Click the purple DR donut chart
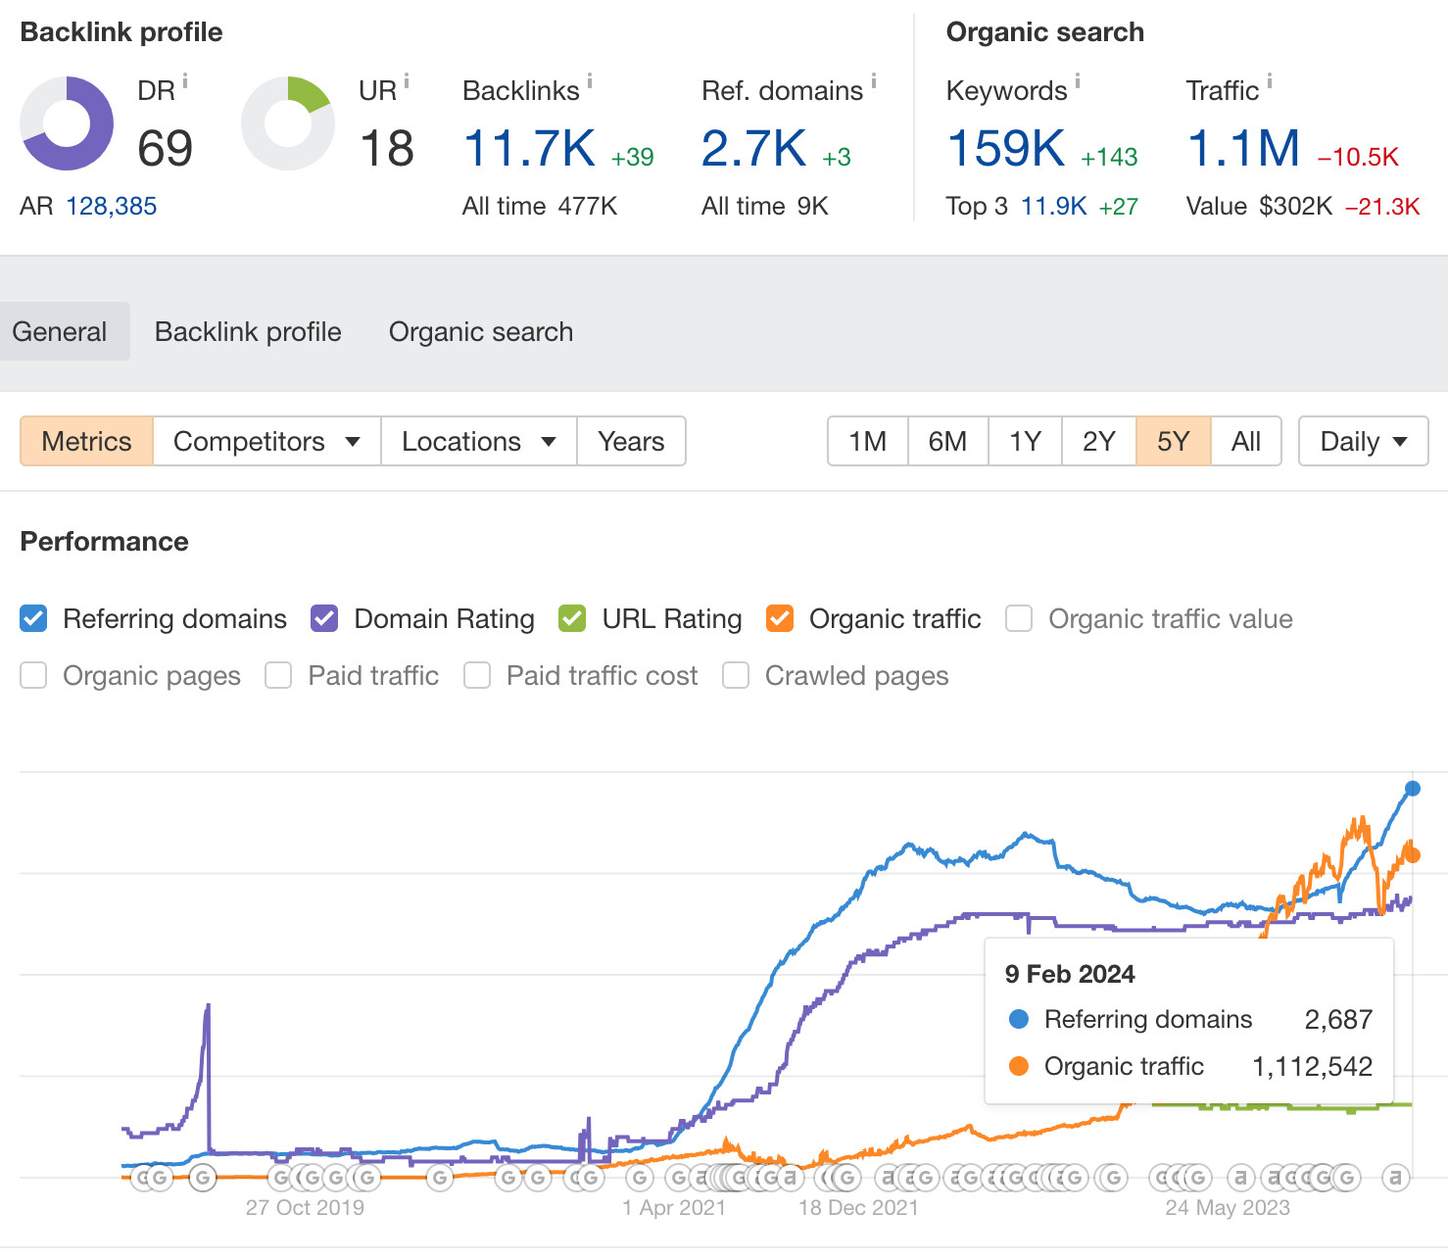 click(x=67, y=123)
